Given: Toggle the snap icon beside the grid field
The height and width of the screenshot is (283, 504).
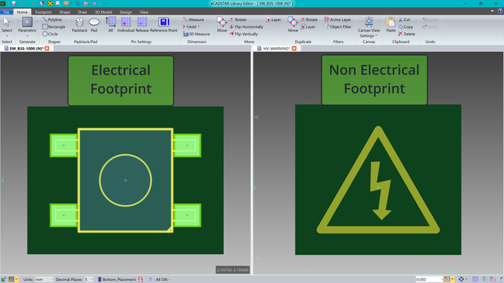Looking at the screenshot, I should (447, 280).
